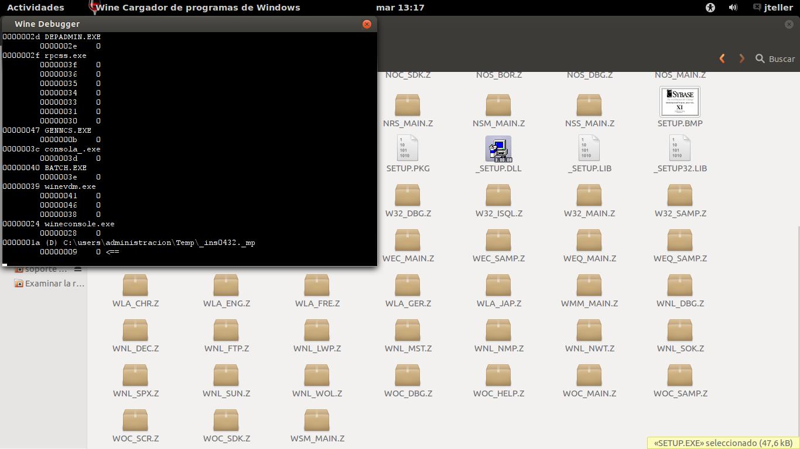Open the volume control icon
The width and height of the screenshot is (800, 449).
733,8
